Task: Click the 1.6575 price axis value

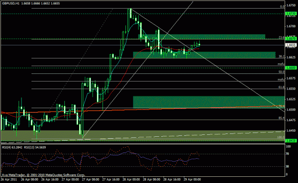Action: [x=291, y=78]
